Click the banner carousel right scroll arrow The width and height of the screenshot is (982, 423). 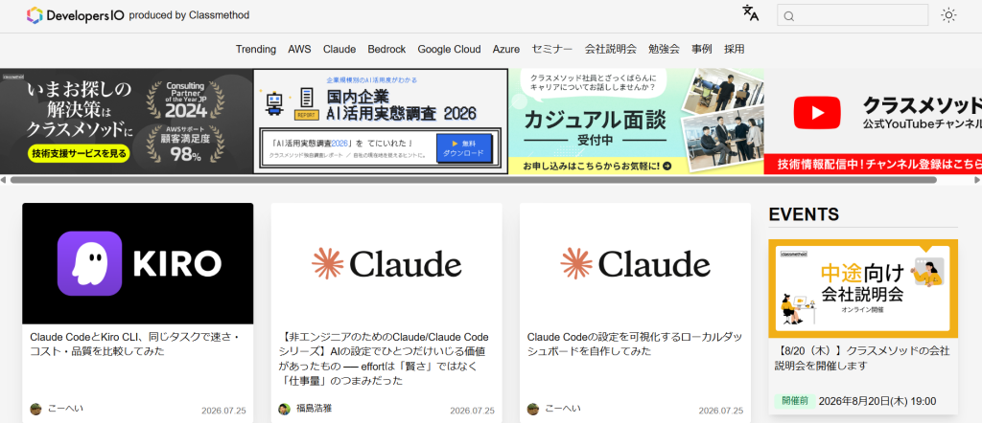tap(977, 180)
